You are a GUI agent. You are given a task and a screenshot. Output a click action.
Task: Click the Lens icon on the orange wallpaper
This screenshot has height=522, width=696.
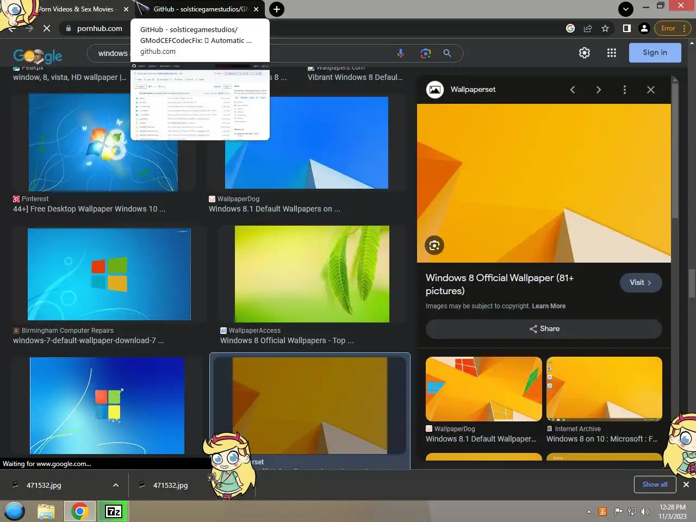pyautogui.click(x=434, y=245)
